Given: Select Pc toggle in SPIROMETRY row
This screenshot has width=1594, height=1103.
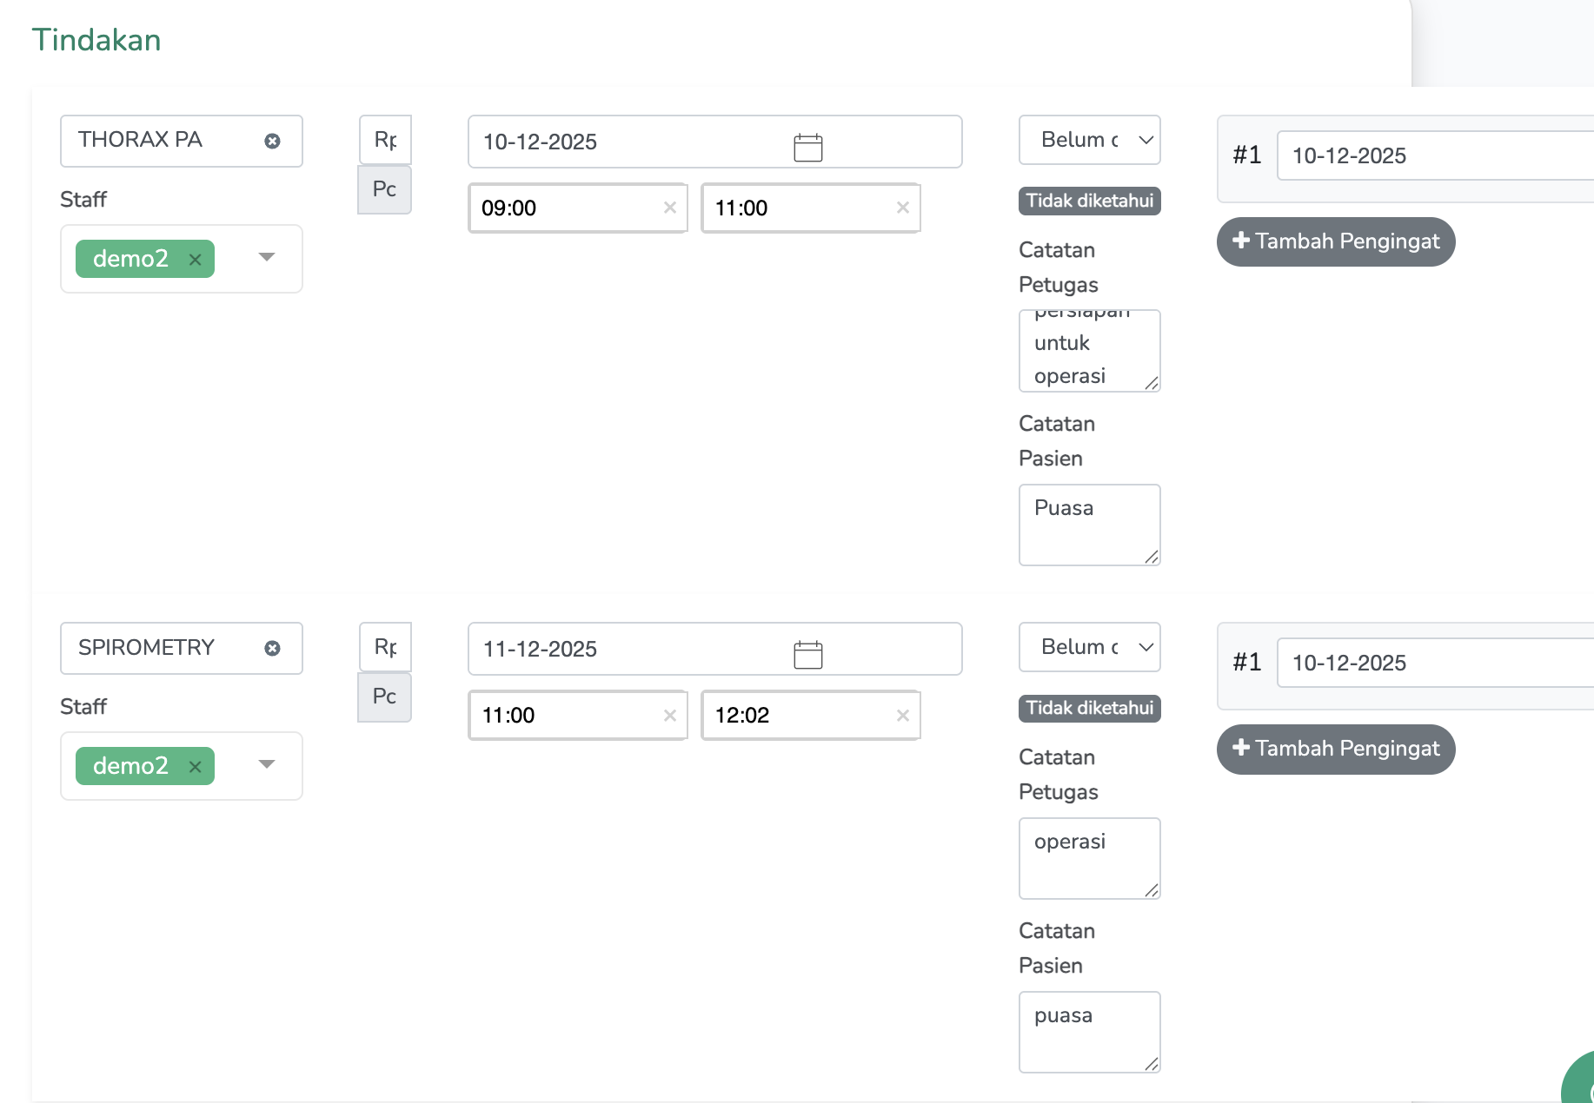Looking at the screenshot, I should [x=385, y=697].
